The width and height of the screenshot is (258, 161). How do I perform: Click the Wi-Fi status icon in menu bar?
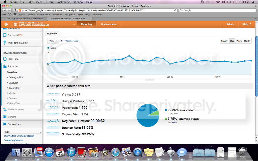[x=218, y=2]
